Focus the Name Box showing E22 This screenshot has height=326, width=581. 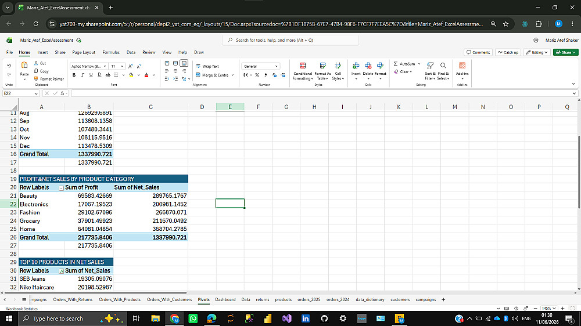pos(21,93)
